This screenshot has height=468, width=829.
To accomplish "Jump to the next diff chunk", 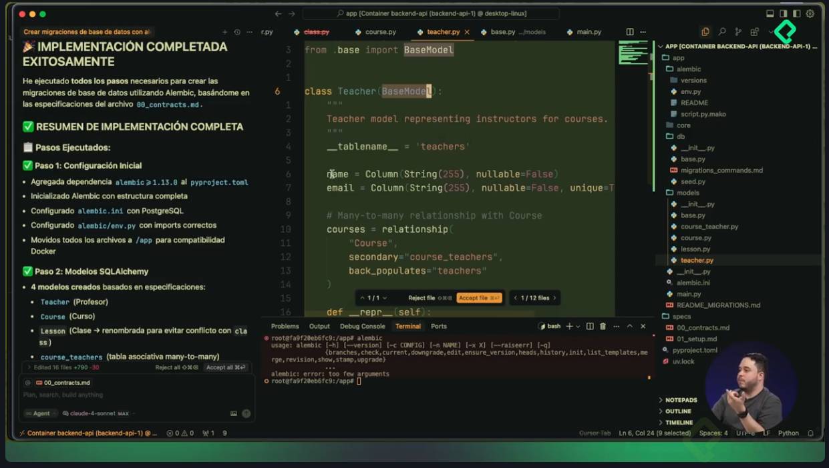I will coord(385,298).
